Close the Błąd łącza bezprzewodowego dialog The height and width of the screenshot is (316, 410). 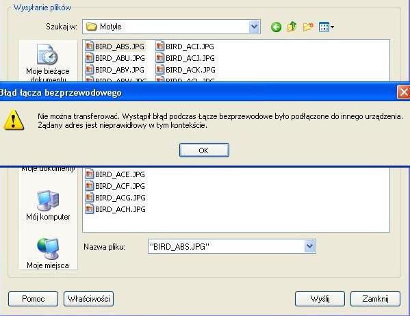click(x=404, y=92)
